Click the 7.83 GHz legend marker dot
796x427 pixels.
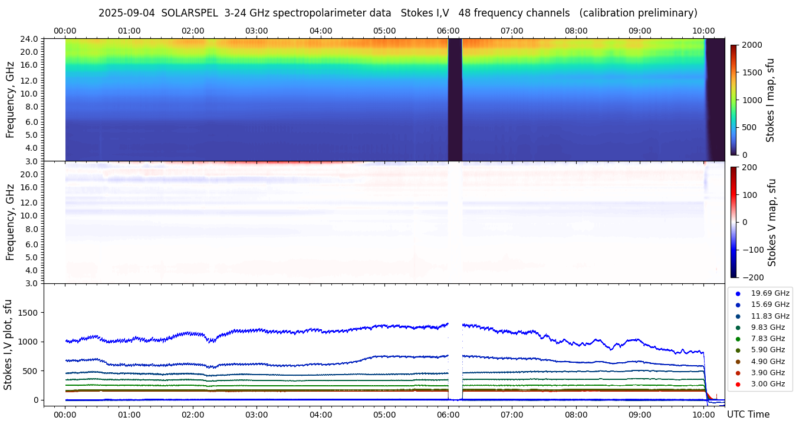click(x=738, y=339)
